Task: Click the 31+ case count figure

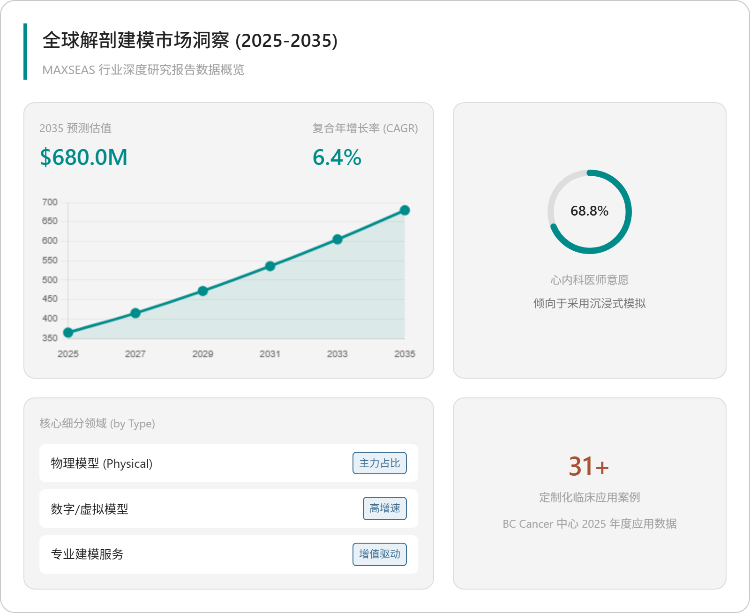Action: (589, 466)
